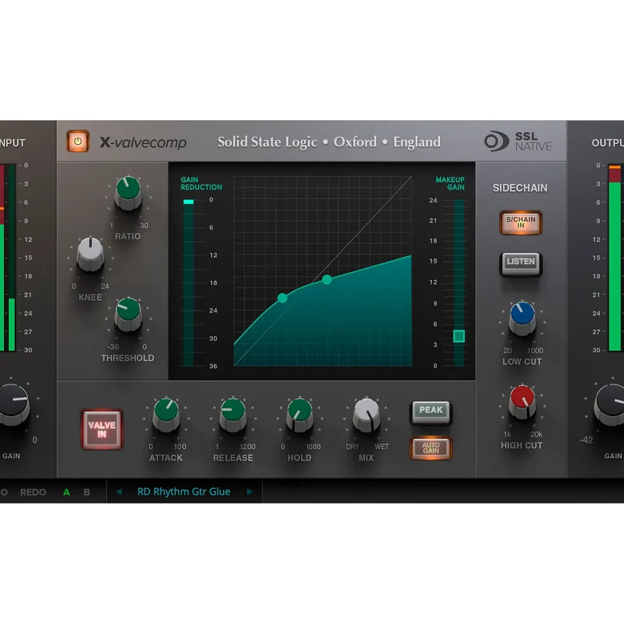Click the output level meter
624x624 pixels.
(x=614, y=258)
